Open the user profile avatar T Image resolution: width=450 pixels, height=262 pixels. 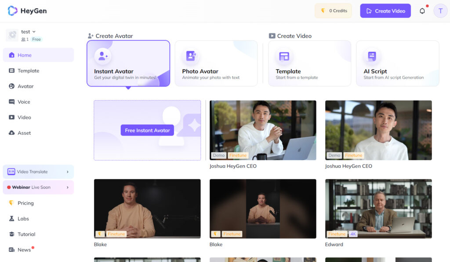[440, 11]
